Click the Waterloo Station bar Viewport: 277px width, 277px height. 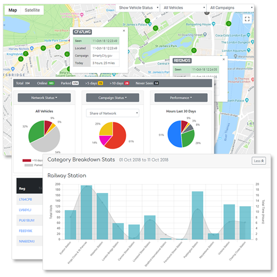(x=102, y=216)
